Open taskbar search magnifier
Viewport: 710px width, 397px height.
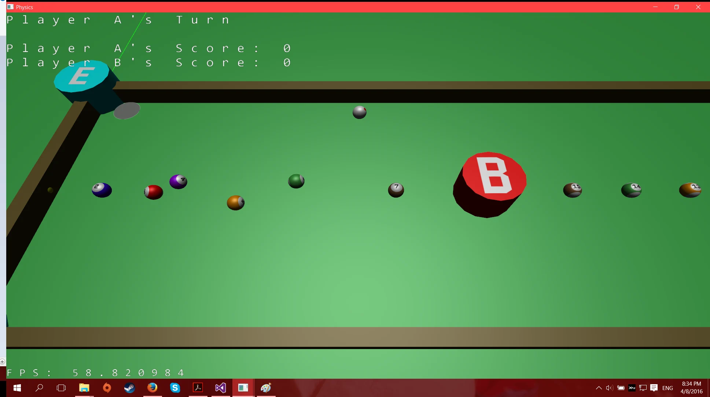(39, 388)
